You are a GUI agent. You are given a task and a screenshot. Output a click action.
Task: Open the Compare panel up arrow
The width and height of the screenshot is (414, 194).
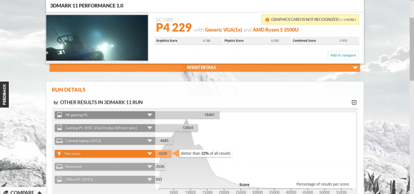tap(40, 192)
